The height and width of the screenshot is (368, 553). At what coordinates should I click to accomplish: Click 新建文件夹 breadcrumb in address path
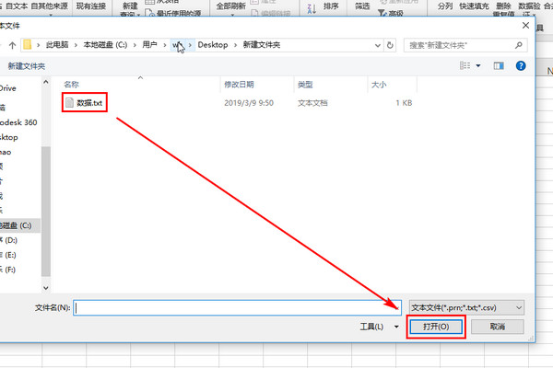(262, 45)
